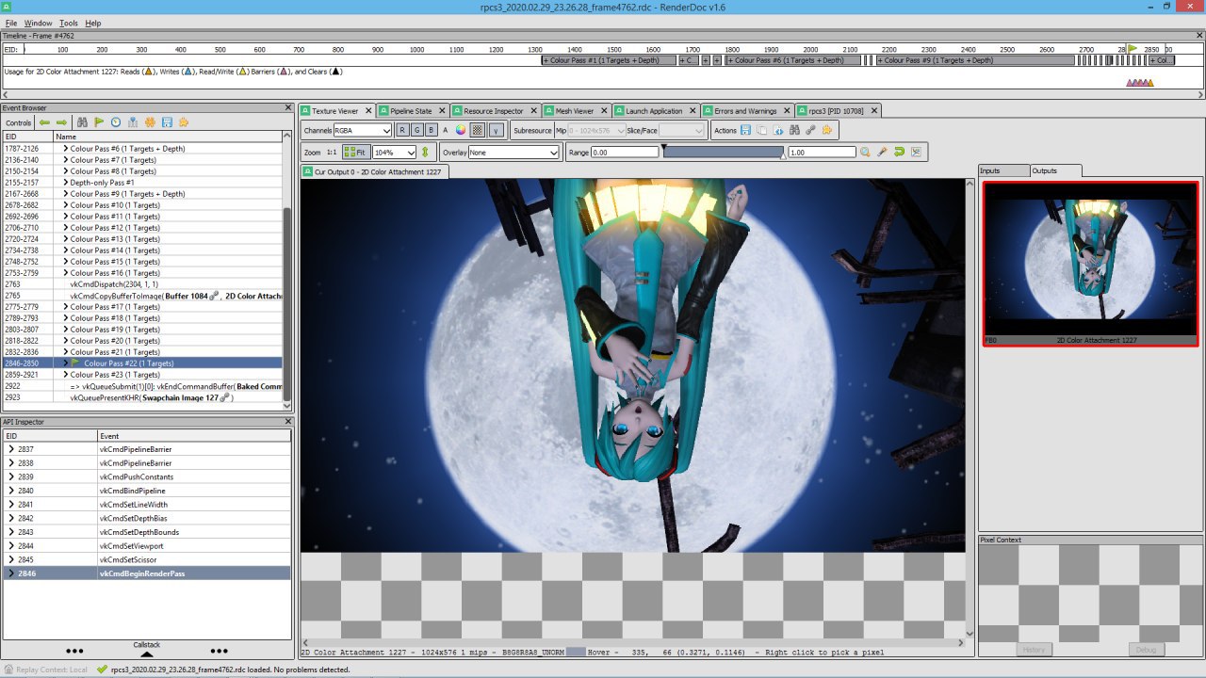The width and height of the screenshot is (1206, 678).
Task: Click the Range minimum 0.00 field
Action: 625,152
